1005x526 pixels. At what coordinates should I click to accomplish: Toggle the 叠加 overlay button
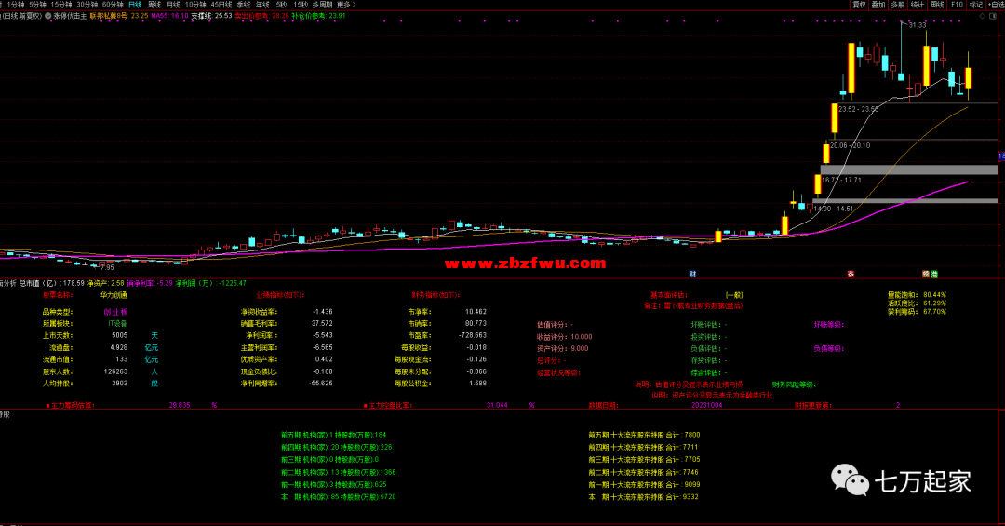[878, 5]
